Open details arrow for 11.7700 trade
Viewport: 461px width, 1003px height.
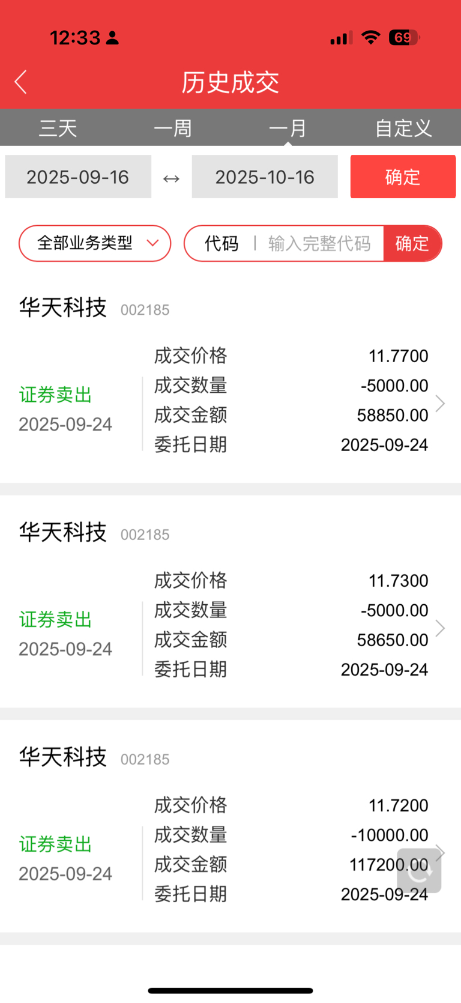point(440,404)
